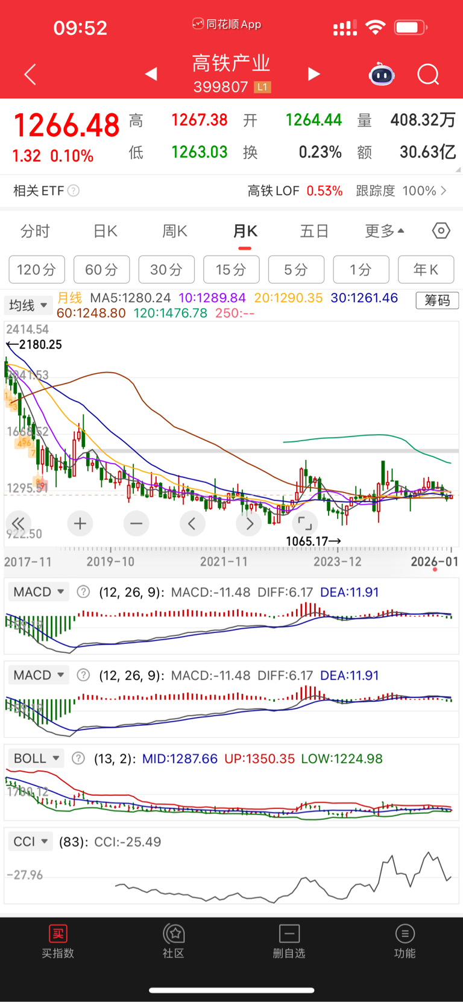Move chart left with left chevron

click(192, 523)
